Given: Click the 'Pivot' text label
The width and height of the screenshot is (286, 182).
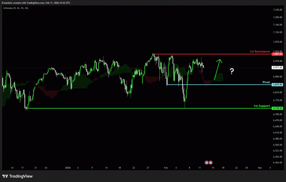Looking at the screenshot, I should click(266, 82).
